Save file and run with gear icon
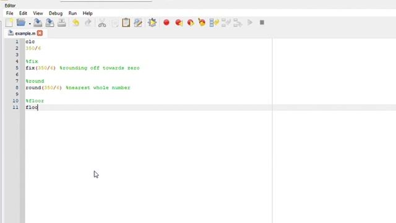396x223 pixels. point(152,23)
